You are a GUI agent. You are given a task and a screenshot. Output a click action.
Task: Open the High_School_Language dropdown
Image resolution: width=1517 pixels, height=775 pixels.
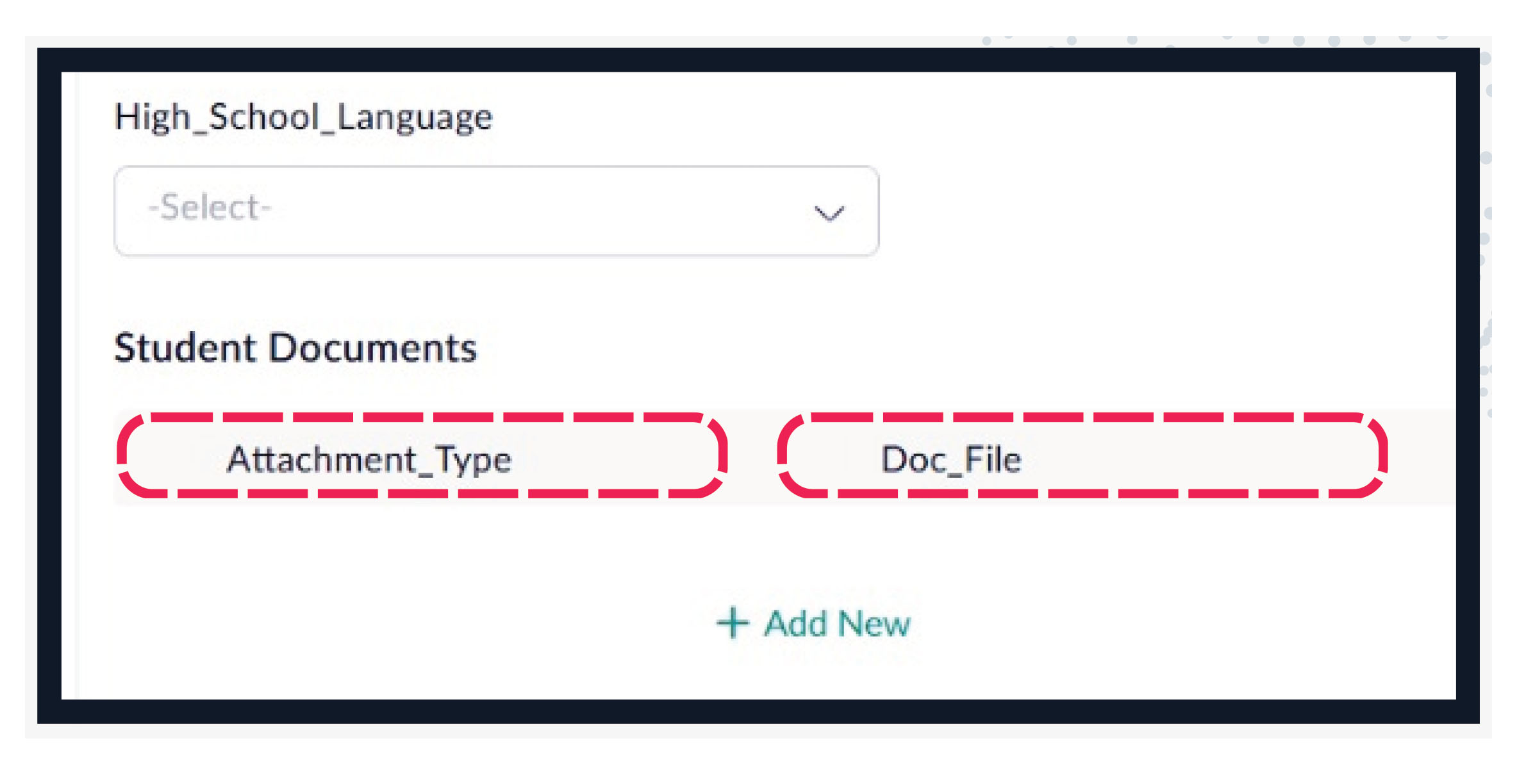pyautogui.click(x=496, y=211)
